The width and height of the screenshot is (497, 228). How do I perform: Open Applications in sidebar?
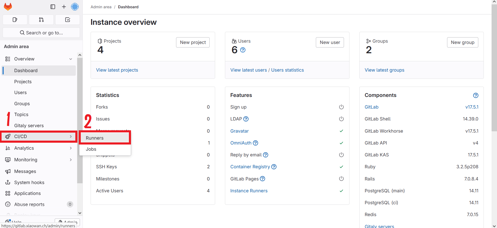39,193
